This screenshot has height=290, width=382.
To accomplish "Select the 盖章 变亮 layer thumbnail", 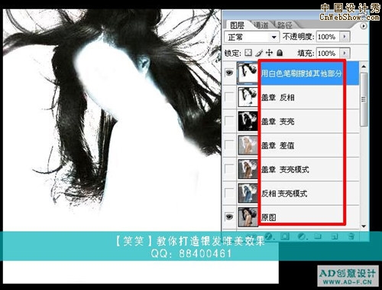I will tap(248, 121).
